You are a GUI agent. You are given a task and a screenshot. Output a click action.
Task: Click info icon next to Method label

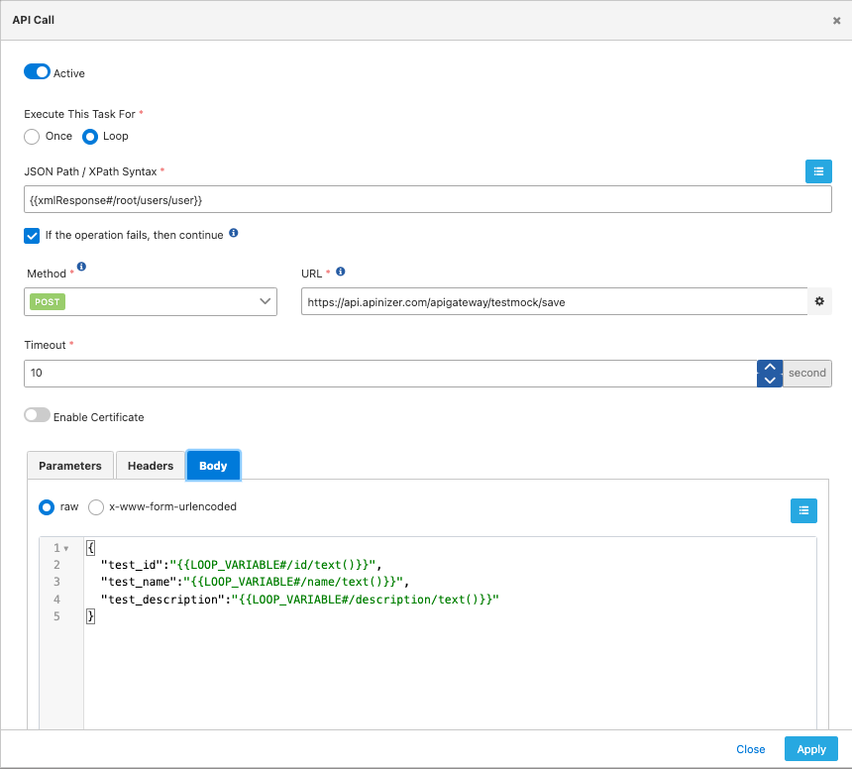point(81,267)
